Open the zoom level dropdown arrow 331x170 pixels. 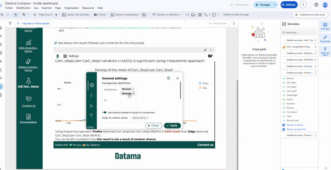(x=28, y=15)
